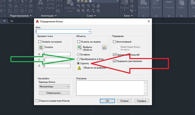Select Преобразовать в блок radio option
Screen dimensions: 195x115
pos(78,59)
